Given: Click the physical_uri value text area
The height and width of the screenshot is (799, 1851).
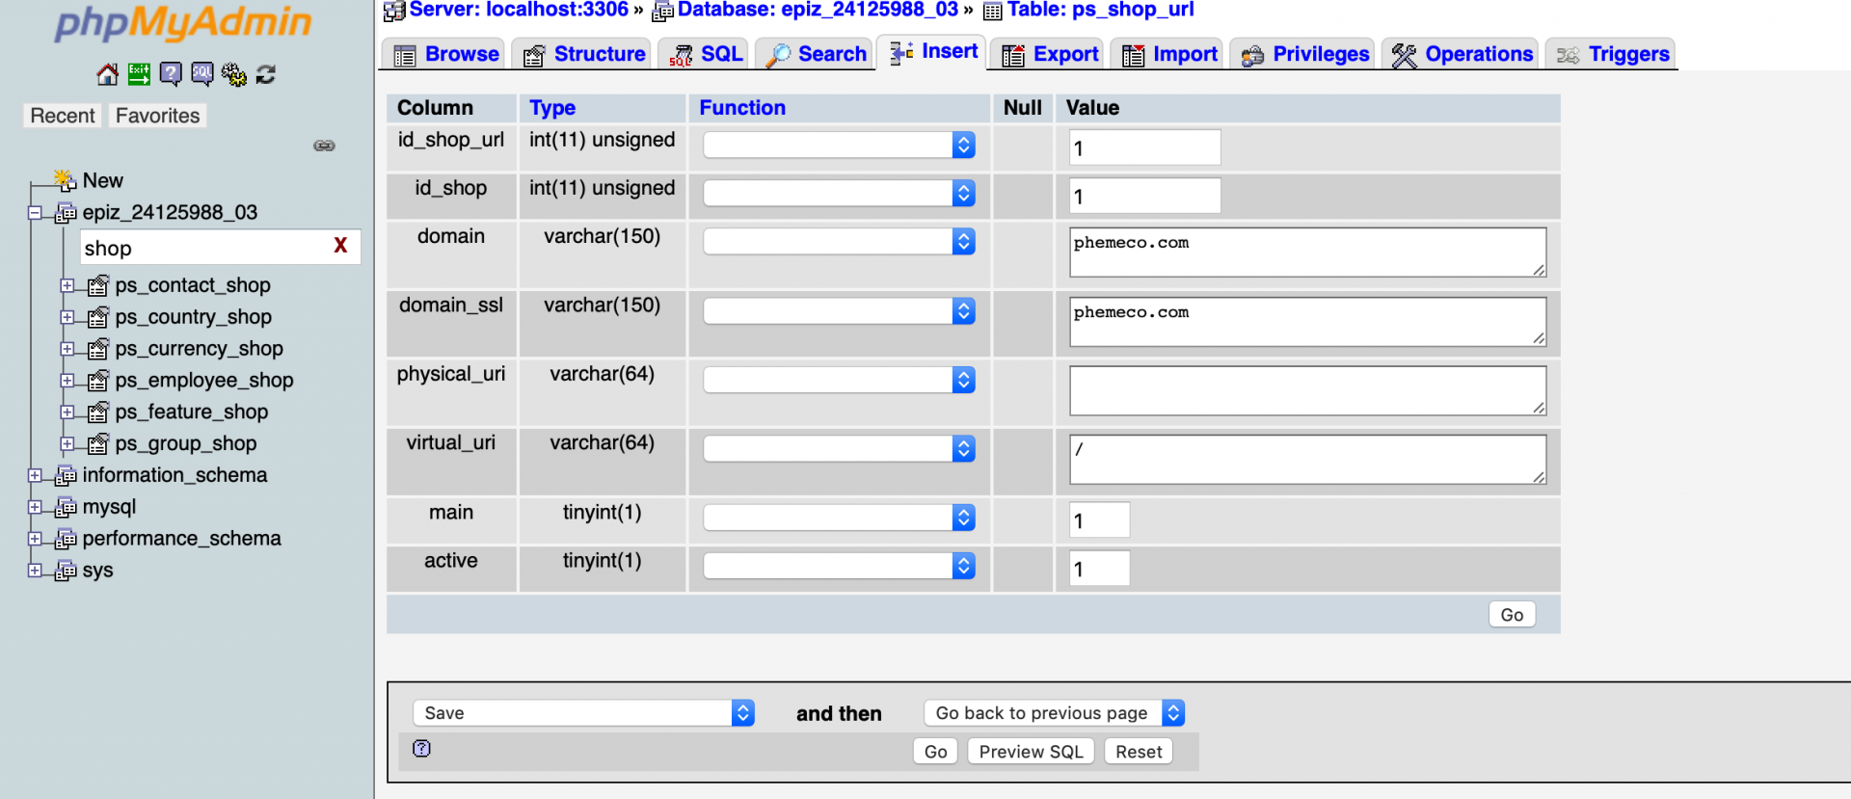Looking at the screenshot, I should click(x=1307, y=390).
